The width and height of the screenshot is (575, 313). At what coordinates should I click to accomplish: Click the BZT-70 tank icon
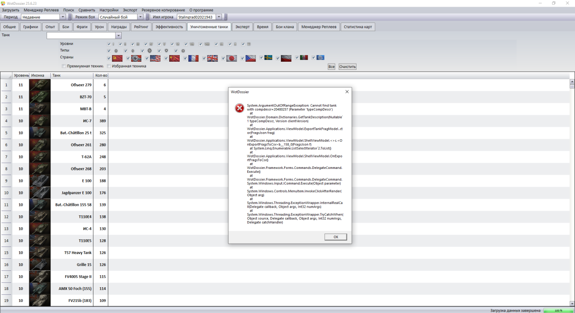click(x=40, y=97)
